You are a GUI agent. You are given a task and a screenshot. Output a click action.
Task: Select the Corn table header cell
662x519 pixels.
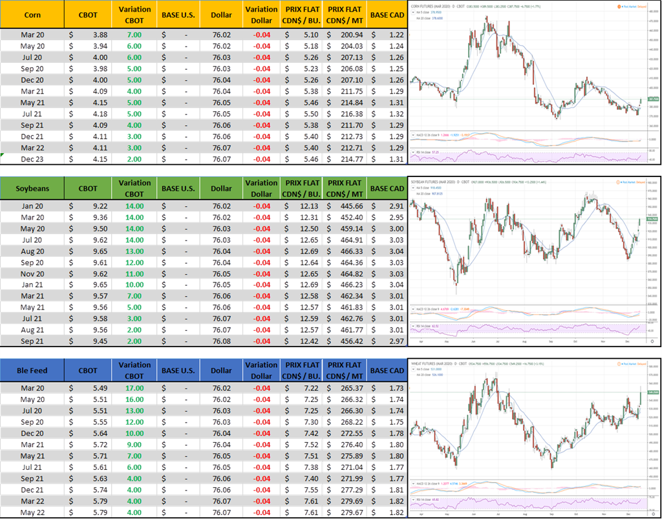point(32,14)
